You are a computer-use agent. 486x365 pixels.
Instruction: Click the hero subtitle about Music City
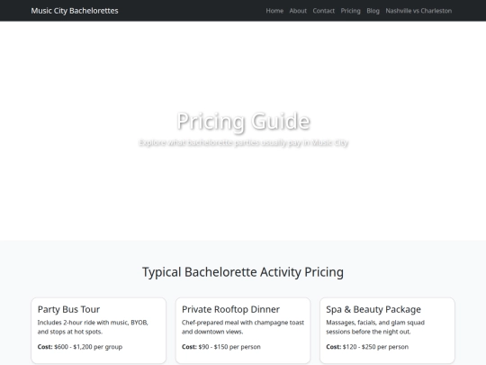point(243,142)
